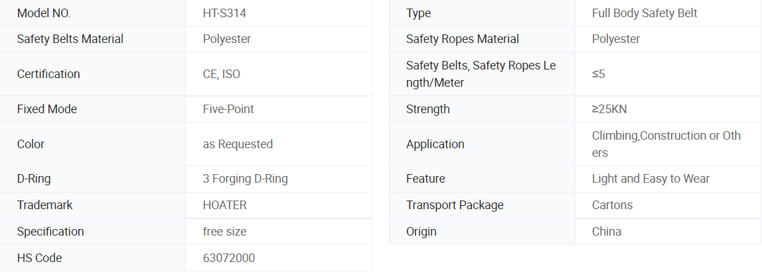Screen dimensions: 762x272
Task: Click the China origin value
Action: tap(607, 231)
